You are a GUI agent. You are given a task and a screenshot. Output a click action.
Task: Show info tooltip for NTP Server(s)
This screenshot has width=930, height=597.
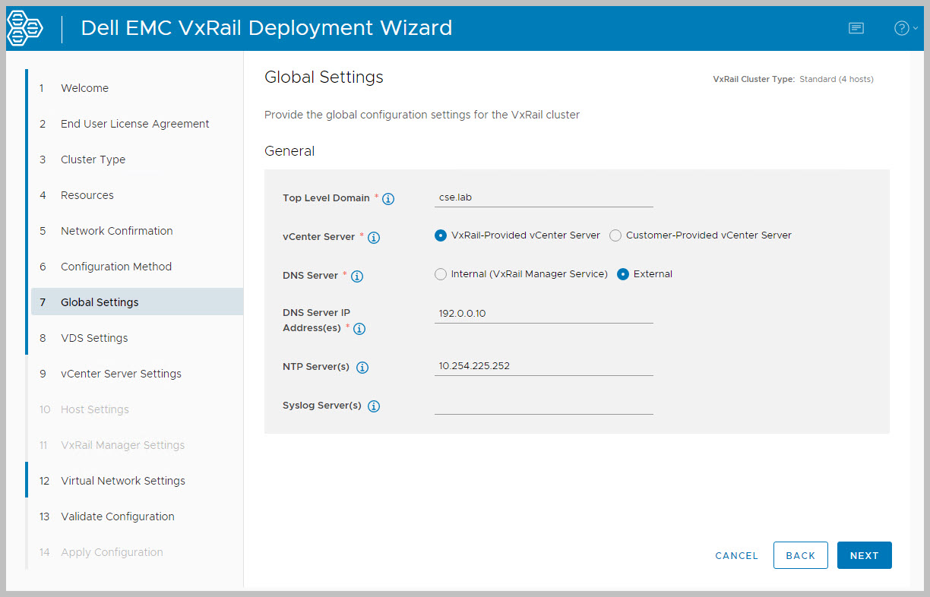click(362, 368)
